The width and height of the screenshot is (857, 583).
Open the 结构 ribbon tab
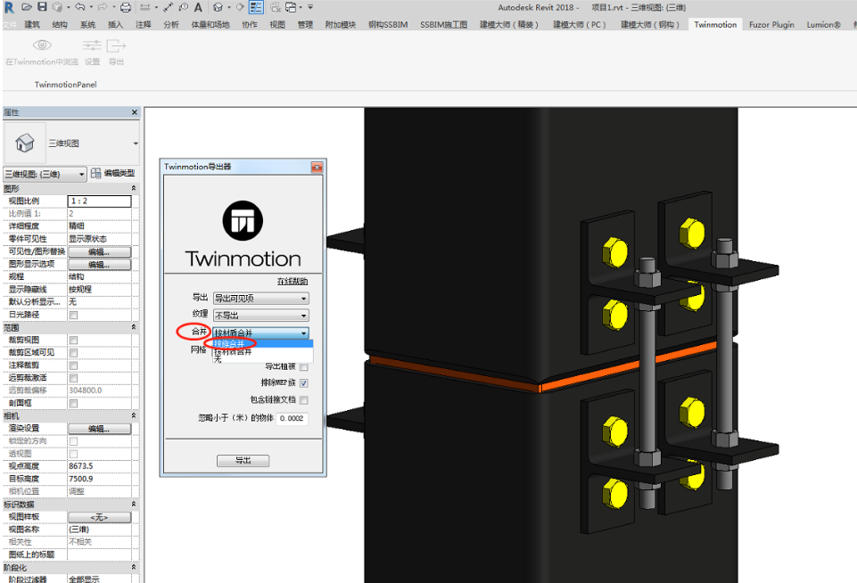coord(60,25)
